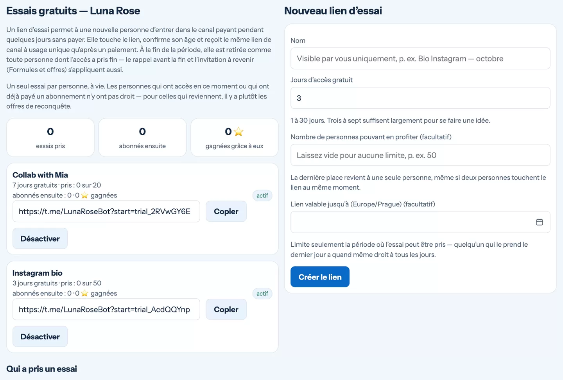This screenshot has width=563, height=380.
Task: Click the actif badge on Instagram bio
Action: [262, 294]
